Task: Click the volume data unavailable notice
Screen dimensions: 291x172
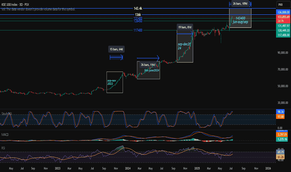Action: point(38,9)
